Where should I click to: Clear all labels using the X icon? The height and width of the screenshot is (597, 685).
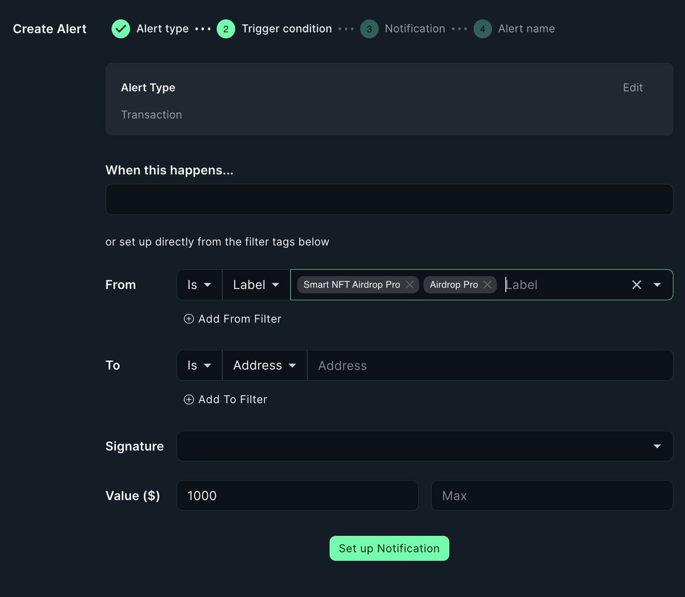pos(636,284)
